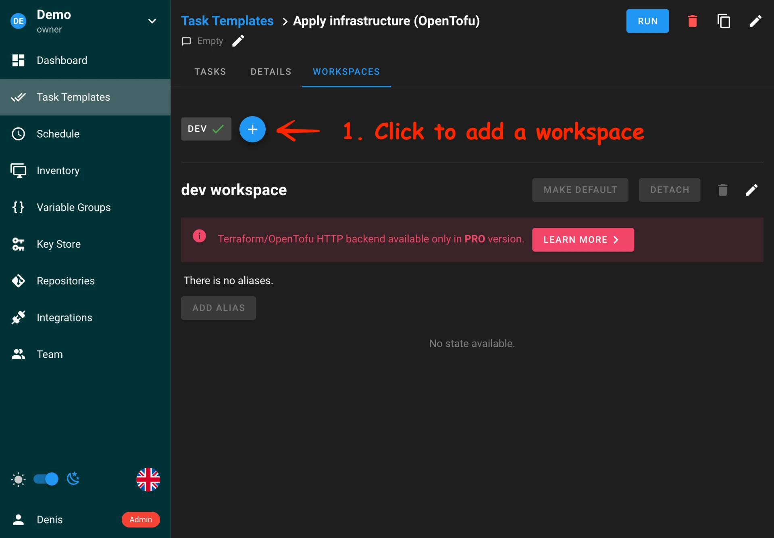
Task: Edit dev workspace with the pencil icon
Action: click(751, 190)
